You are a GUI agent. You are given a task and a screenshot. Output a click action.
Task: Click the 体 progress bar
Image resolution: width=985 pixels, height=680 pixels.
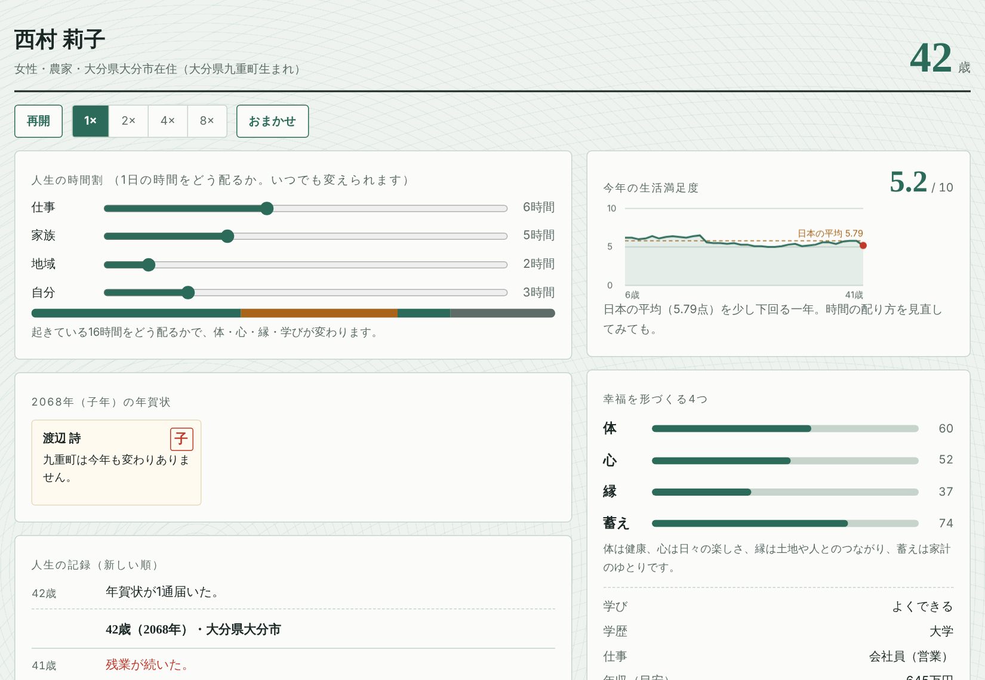point(785,428)
